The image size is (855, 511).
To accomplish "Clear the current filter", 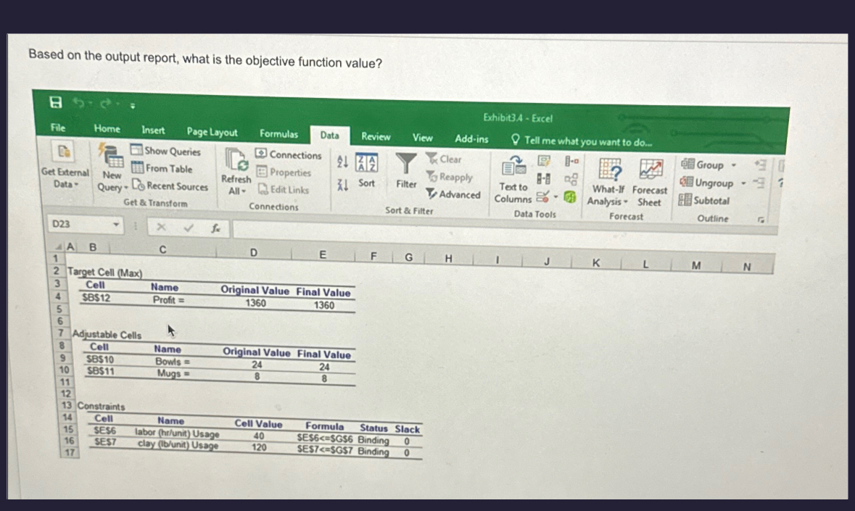I will pyautogui.click(x=444, y=159).
